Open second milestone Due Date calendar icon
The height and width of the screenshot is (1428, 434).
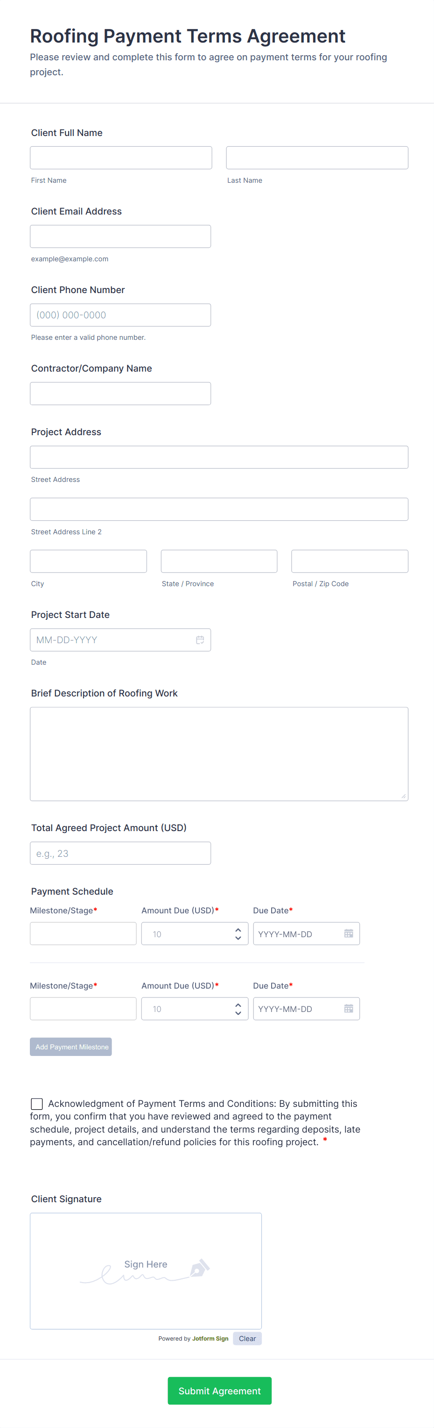click(348, 1008)
